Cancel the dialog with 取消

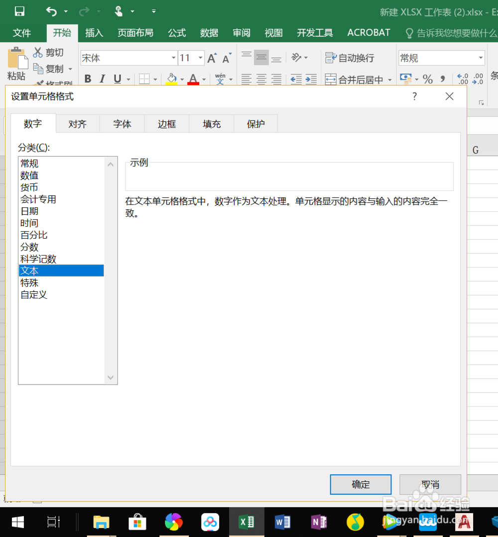[x=430, y=484]
